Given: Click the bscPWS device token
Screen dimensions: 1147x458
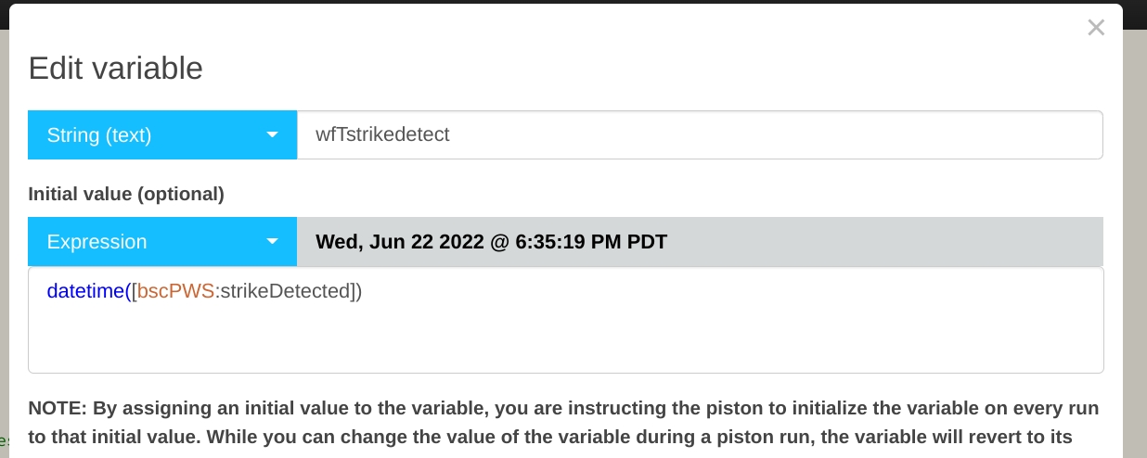Looking at the screenshot, I should (176, 291).
